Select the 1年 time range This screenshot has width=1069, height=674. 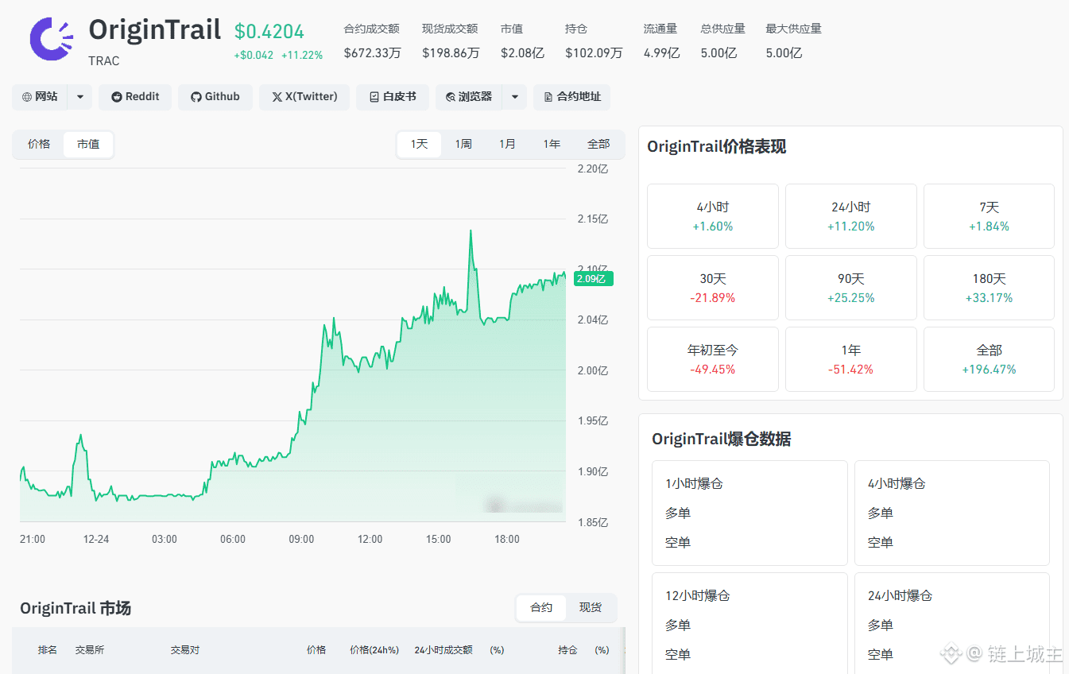[552, 145]
